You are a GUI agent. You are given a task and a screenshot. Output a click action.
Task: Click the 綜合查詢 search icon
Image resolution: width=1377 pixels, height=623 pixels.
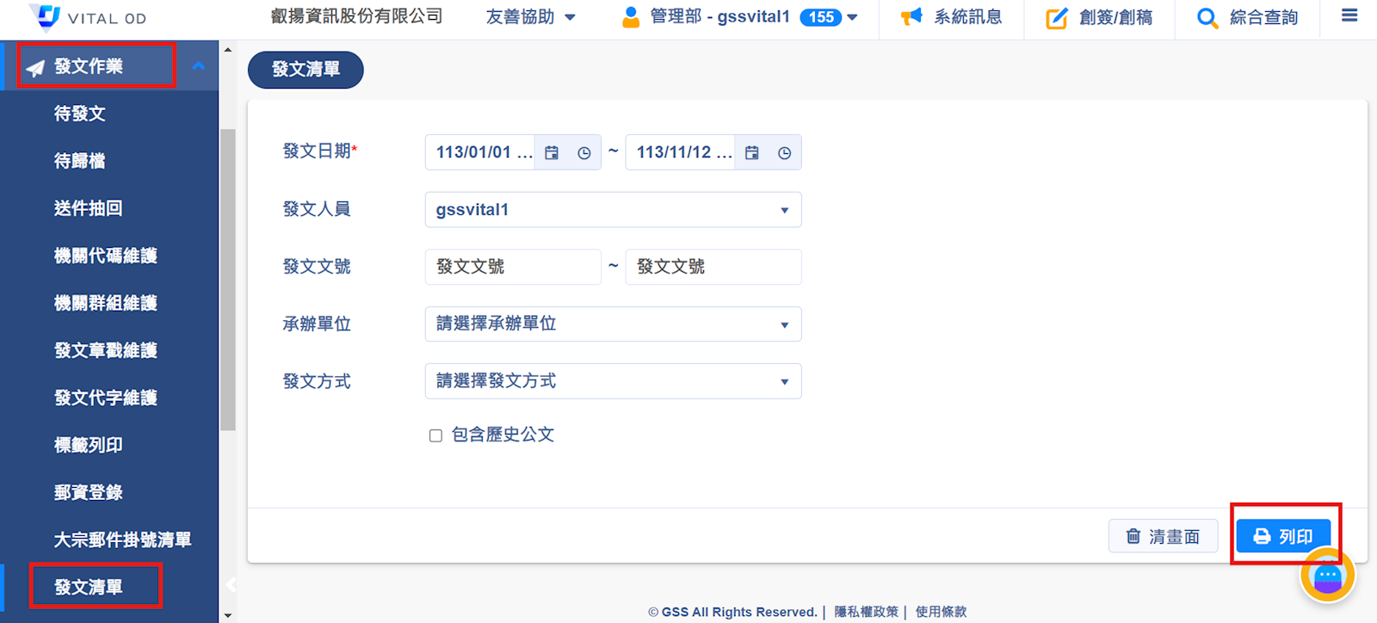click(1207, 18)
